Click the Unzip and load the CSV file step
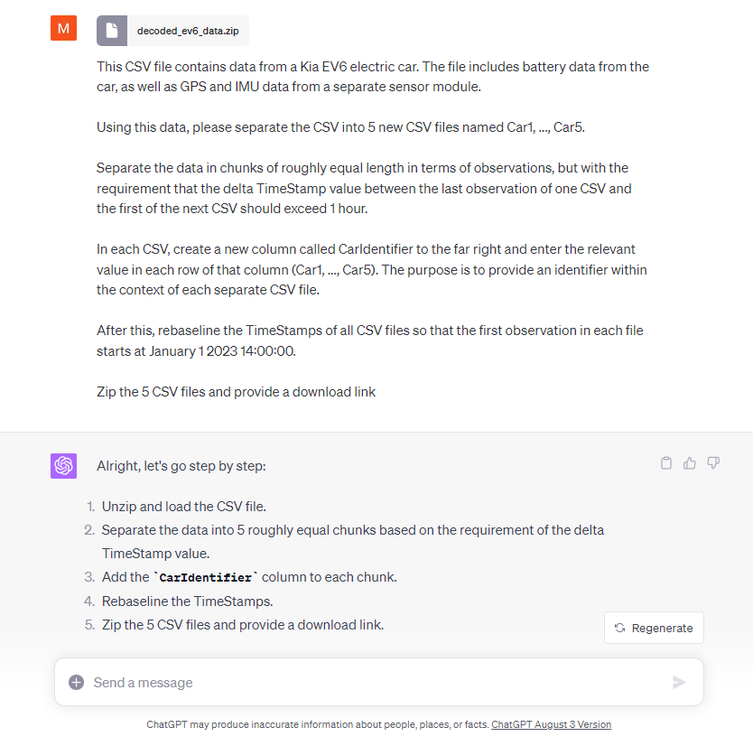Image resolution: width=753 pixels, height=746 pixels. click(184, 507)
